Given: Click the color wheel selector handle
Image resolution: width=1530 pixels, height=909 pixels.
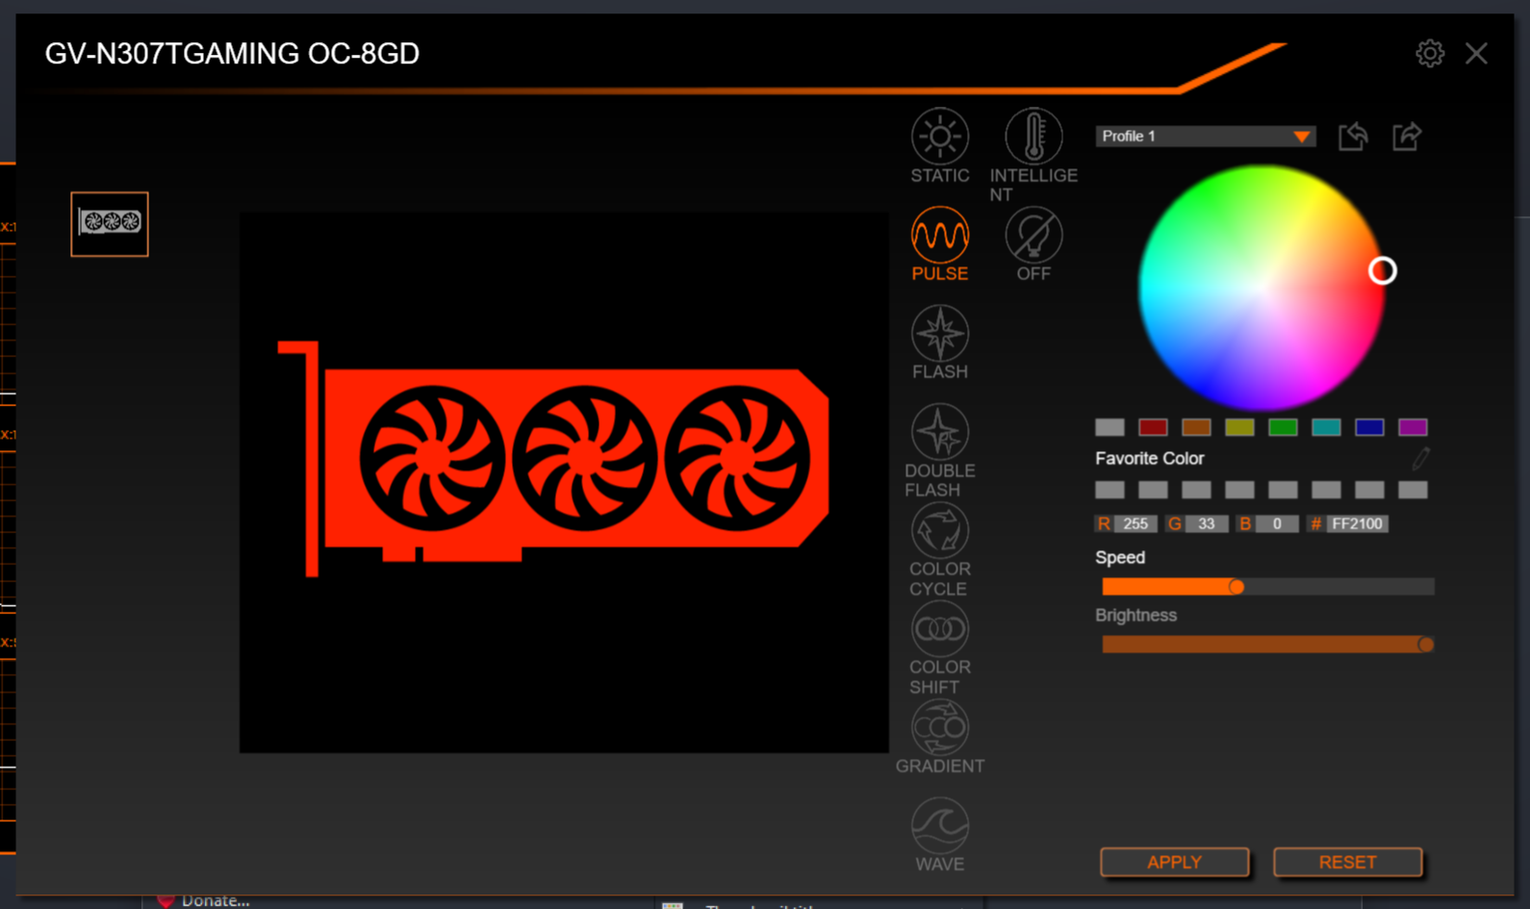Looking at the screenshot, I should 1382,271.
